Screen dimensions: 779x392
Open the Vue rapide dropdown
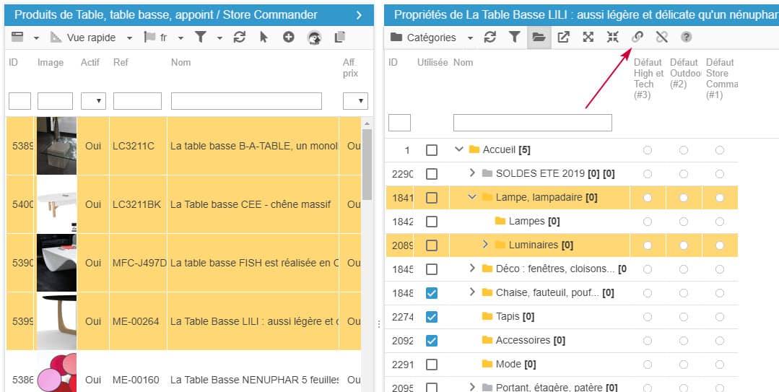92,38
